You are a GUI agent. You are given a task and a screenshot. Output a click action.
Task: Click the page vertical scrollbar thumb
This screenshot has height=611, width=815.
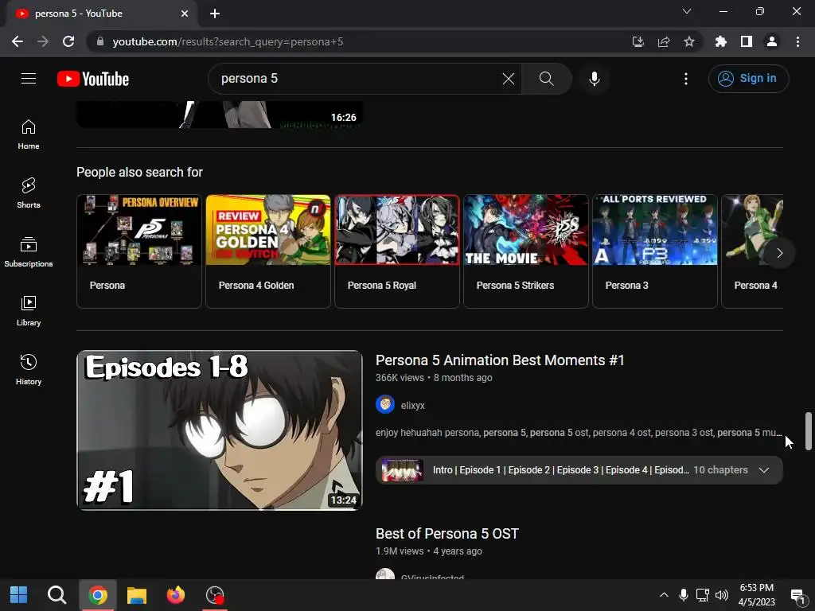pyautogui.click(x=809, y=430)
